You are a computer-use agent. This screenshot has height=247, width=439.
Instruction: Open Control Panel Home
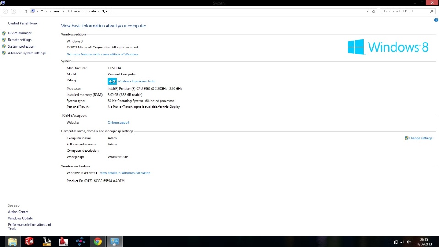(23, 23)
